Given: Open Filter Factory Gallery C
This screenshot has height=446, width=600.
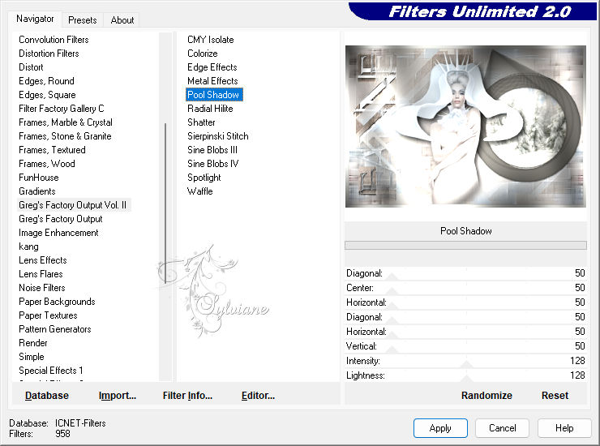Looking at the screenshot, I should [x=62, y=109].
